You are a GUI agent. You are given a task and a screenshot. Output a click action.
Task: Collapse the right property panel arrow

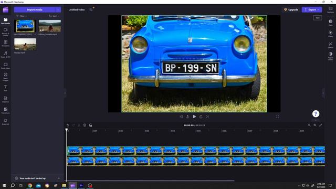point(323,93)
